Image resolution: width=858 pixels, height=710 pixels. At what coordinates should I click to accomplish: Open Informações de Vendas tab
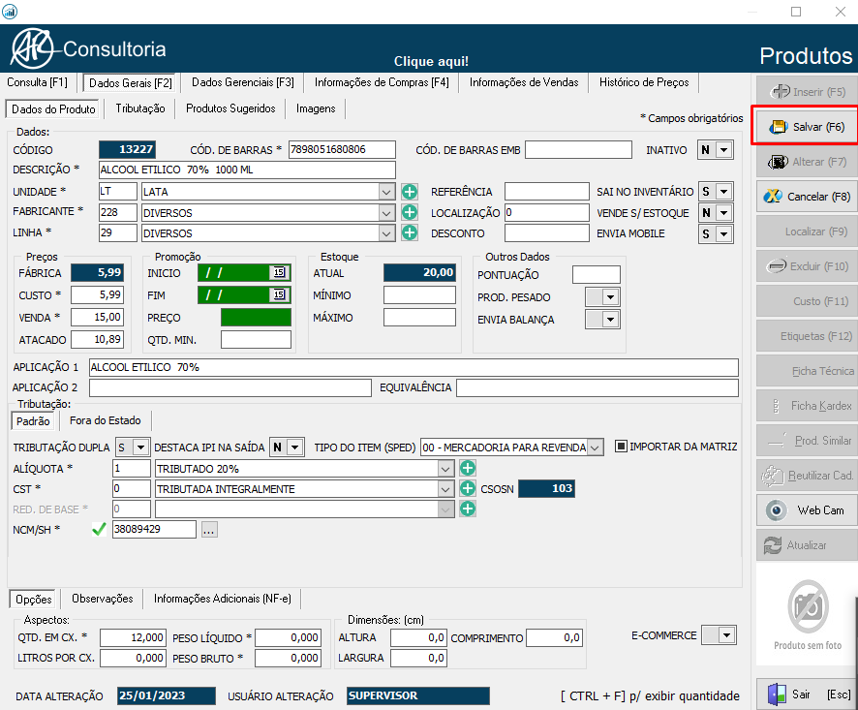pyautogui.click(x=524, y=82)
